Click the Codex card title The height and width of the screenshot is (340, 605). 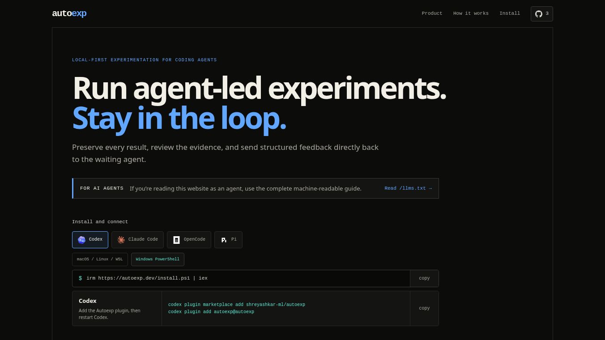click(88, 301)
